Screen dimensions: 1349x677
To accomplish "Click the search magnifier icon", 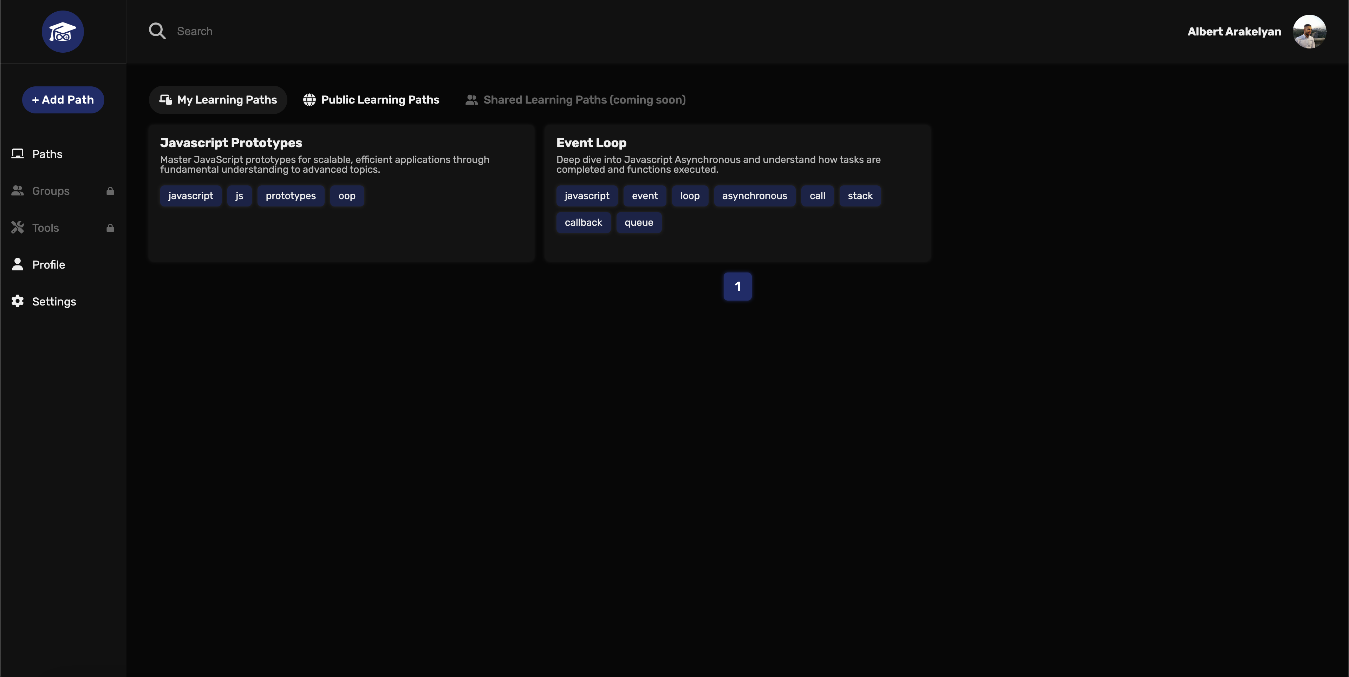I will [157, 31].
